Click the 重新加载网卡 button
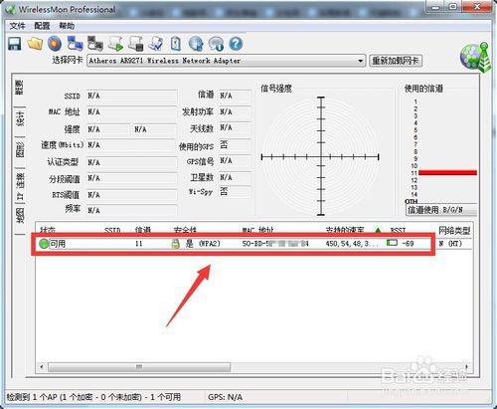This screenshot has width=497, height=409. (x=396, y=61)
